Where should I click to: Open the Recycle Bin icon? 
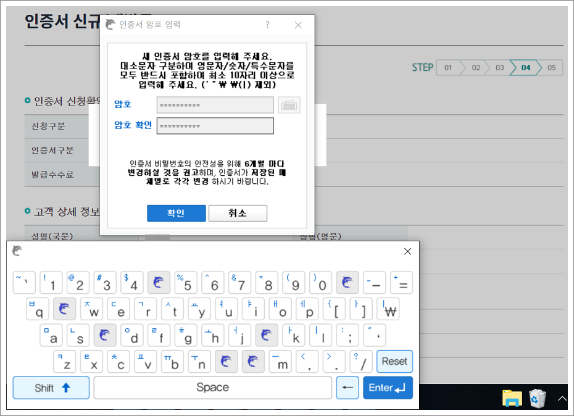tap(538, 398)
